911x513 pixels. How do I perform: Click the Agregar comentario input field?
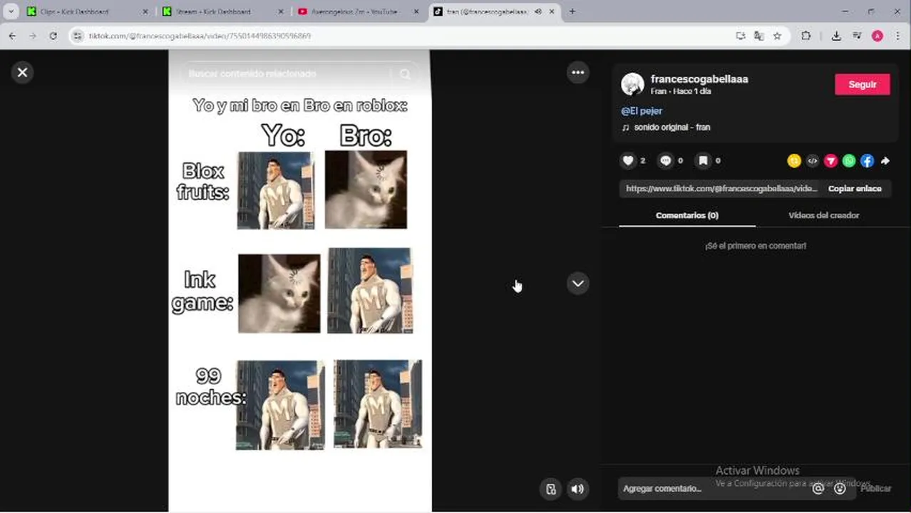(713, 489)
